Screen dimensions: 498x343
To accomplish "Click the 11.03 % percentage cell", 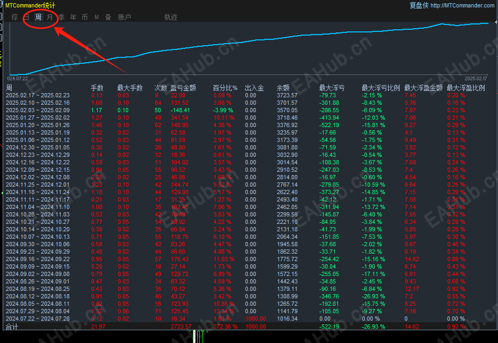I will (224, 259).
